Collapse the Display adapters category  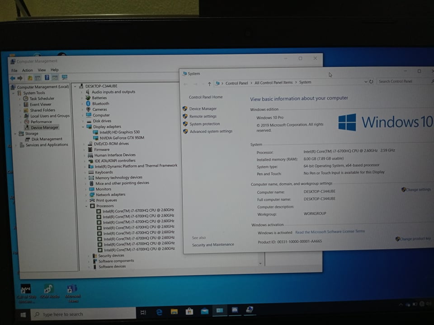click(x=83, y=127)
